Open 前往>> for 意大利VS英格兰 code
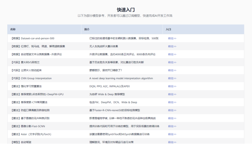 point(172,62)
